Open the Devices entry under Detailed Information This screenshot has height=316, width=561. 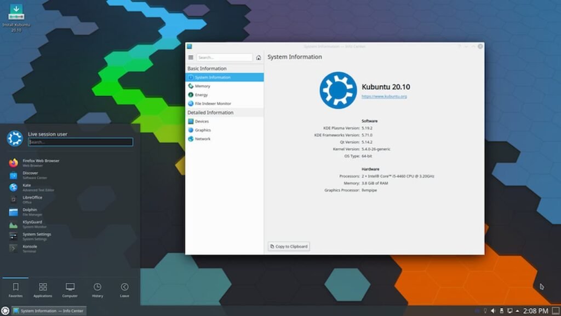pyautogui.click(x=202, y=121)
